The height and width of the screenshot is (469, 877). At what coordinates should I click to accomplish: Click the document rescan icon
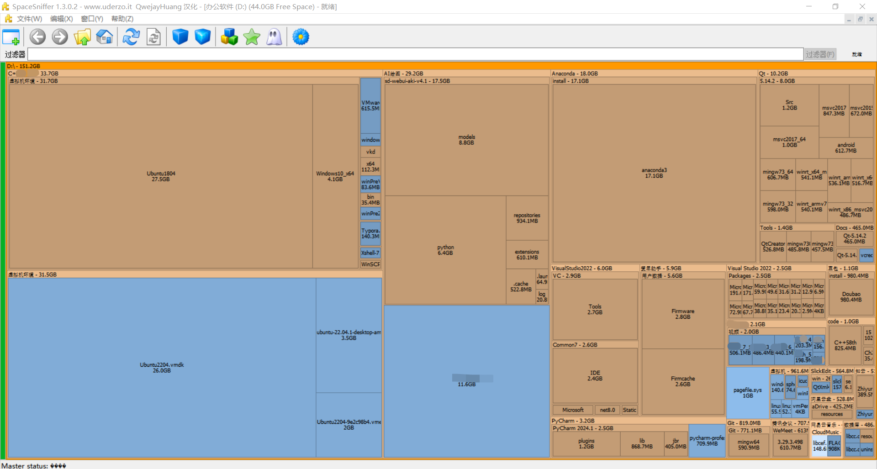(153, 37)
